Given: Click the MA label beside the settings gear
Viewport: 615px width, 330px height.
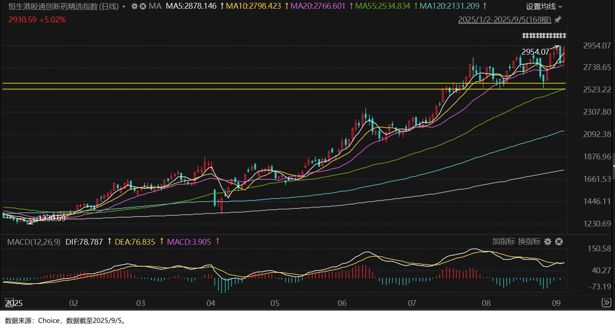Looking at the screenshot, I should [x=155, y=6].
